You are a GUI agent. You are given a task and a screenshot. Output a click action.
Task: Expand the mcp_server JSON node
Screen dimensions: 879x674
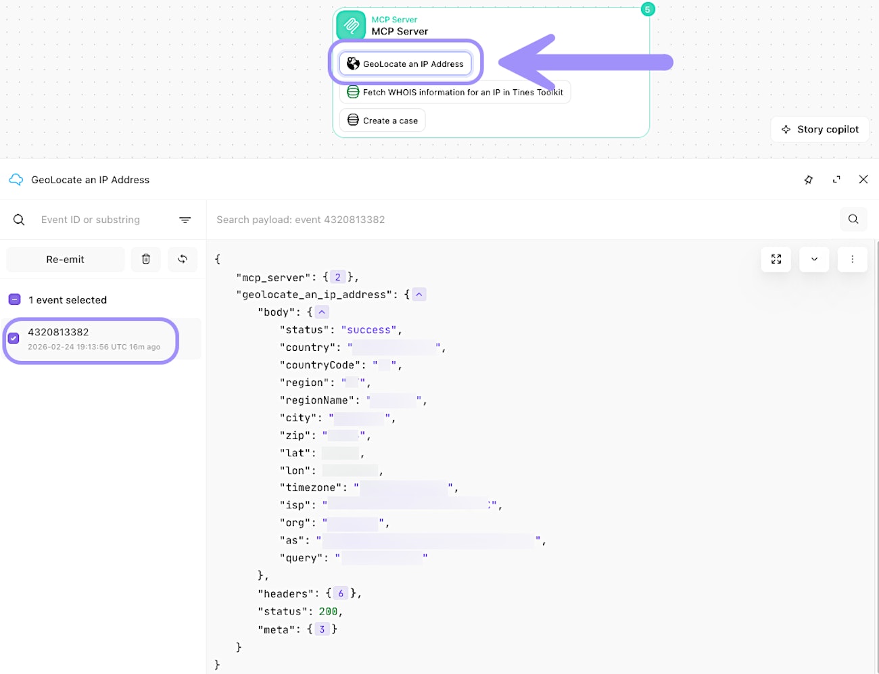[x=338, y=277]
